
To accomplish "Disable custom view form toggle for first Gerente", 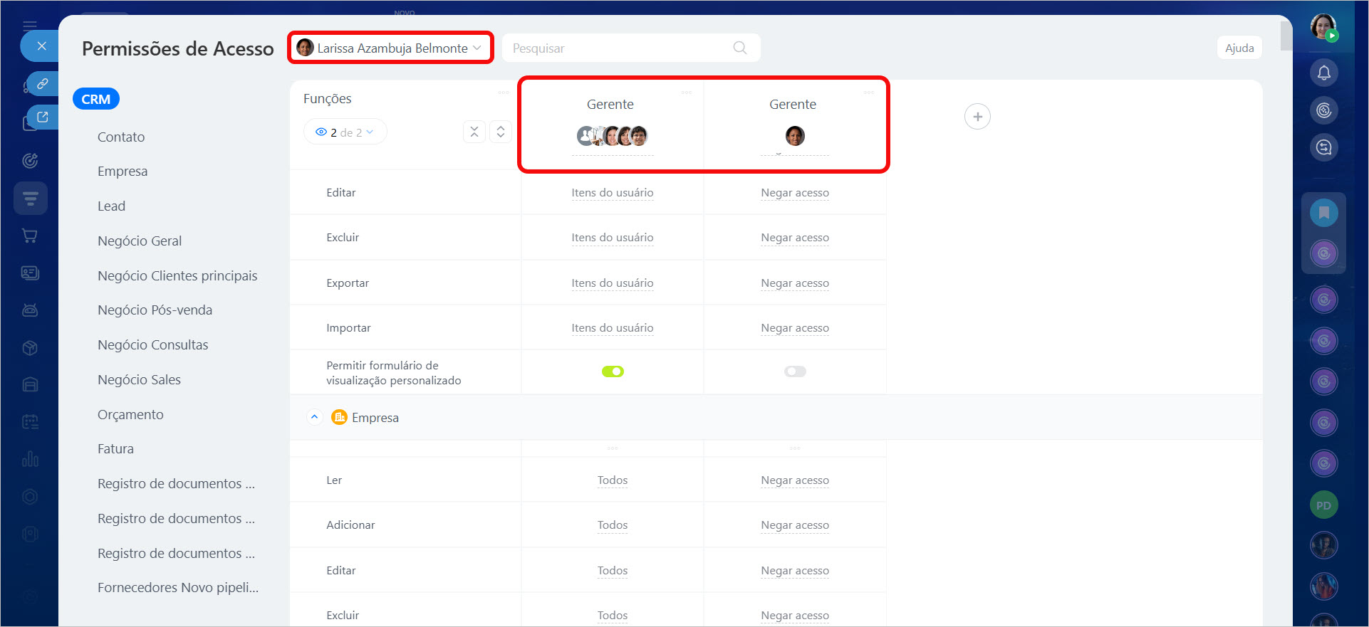I will pos(613,372).
